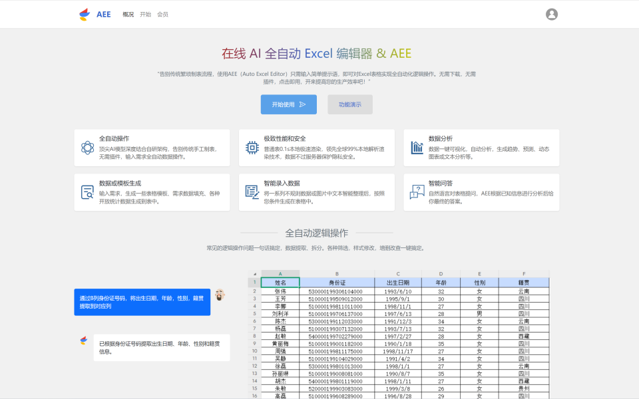Select spreadsheet column D header
Image resolution: width=639 pixels, height=399 pixels.
pyautogui.click(x=441, y=274)
